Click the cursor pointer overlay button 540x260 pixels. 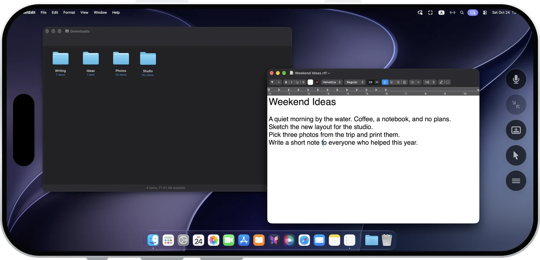pos(516,156)
